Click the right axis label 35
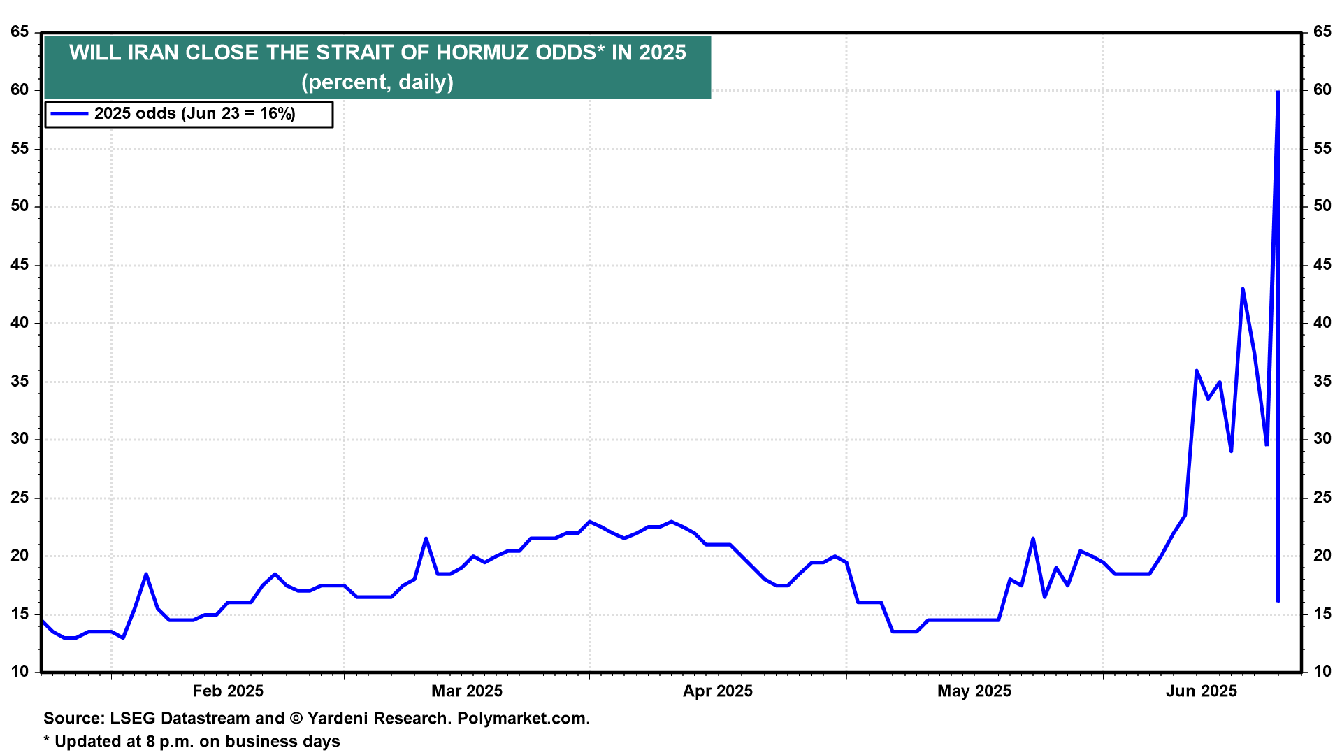This screenshot has height=755, width=1342. (x=1322, y=381)
